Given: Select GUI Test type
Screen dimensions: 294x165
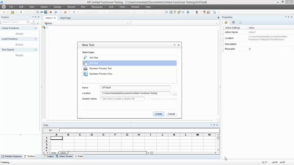Looking at the screenshot, I should coord(130,58).
